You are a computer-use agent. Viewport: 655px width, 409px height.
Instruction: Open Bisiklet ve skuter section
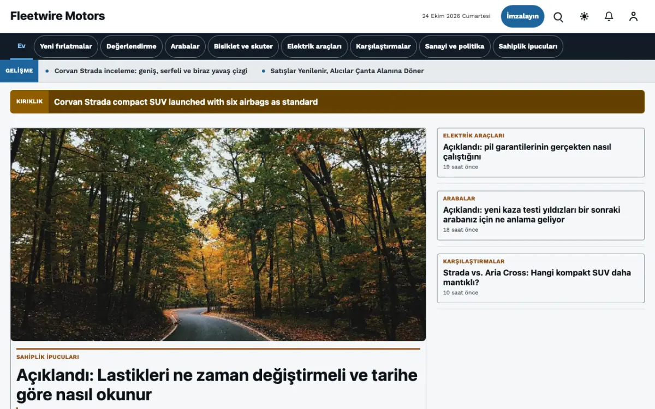pos(243,46)
